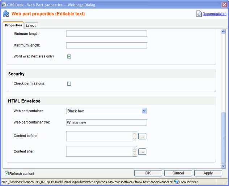
Task: Click the Documentation info page icon
Action: 199,14
